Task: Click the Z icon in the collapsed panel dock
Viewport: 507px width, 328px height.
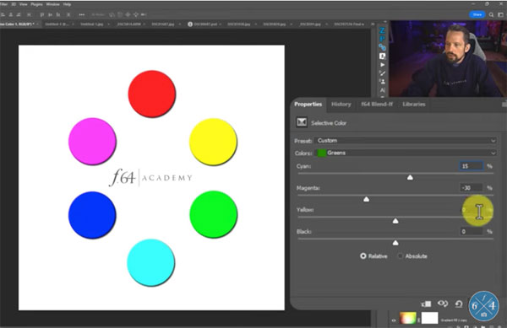Action: (x=382, y=30)
